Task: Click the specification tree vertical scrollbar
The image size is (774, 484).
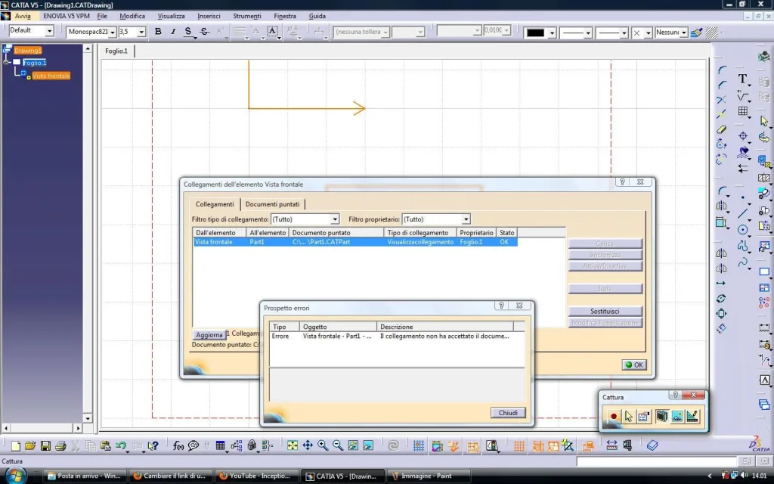Action: (x=88, y=233)
